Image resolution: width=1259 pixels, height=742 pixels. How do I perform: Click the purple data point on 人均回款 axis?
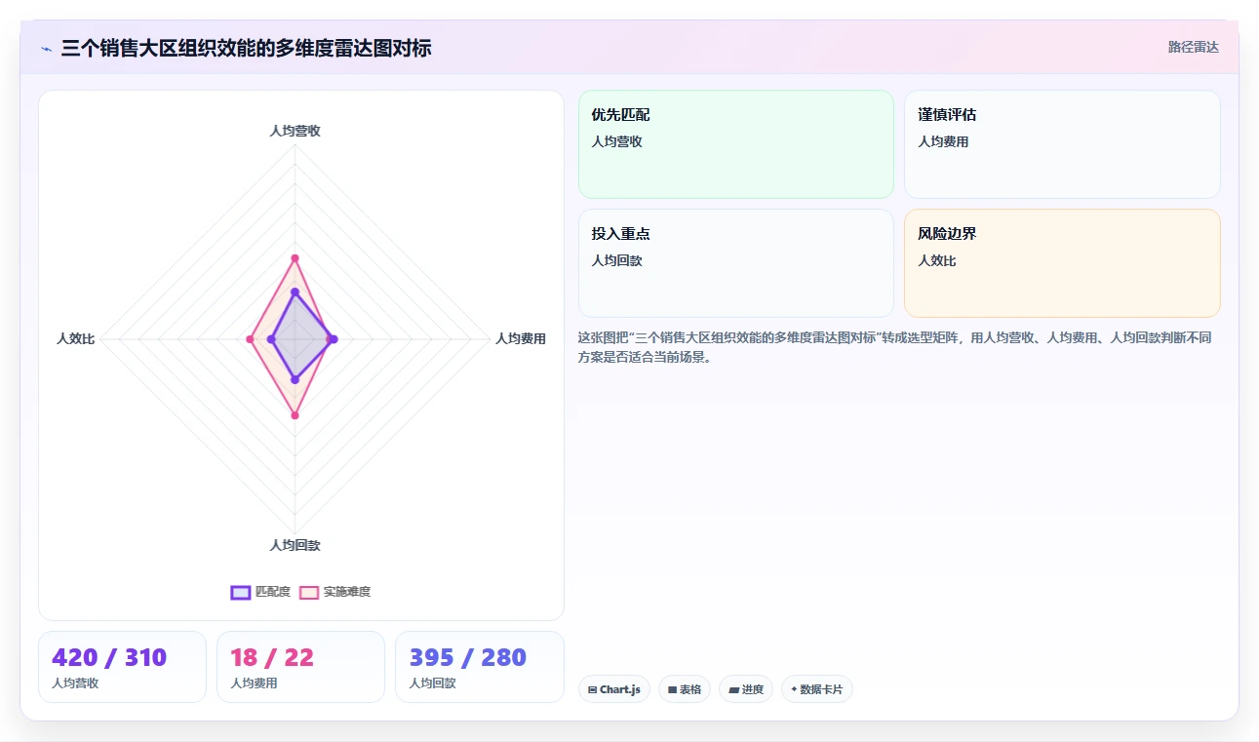point(295,379)
